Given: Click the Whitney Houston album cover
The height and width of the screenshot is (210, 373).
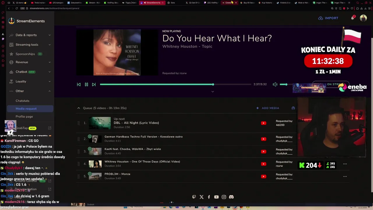Looking at the screenshot, I should tap(117, 52).
